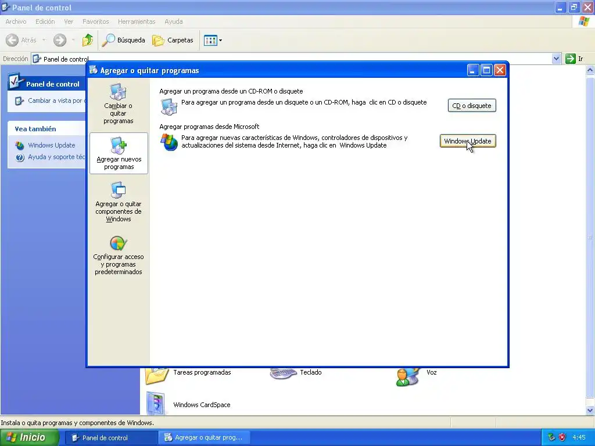
Task: Click the Up folder icon in toolbar
Action: 88,40
